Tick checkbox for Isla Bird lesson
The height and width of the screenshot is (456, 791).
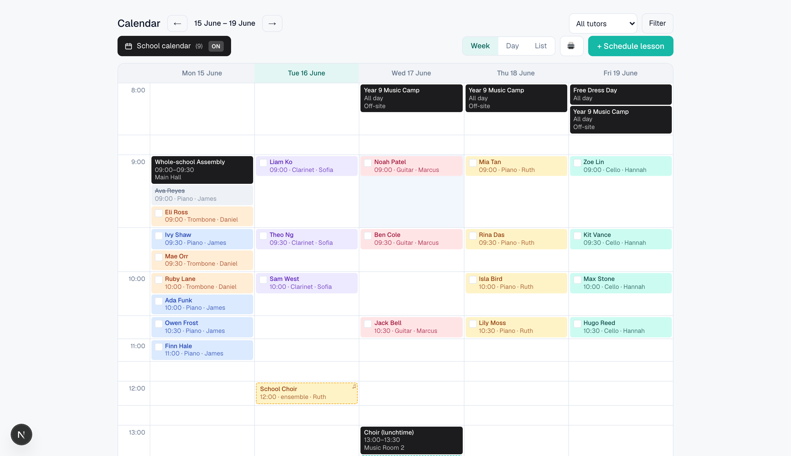[473, 280]
